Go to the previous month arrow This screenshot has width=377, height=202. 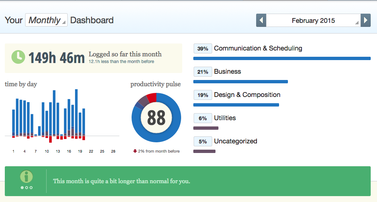coord(261,20)
